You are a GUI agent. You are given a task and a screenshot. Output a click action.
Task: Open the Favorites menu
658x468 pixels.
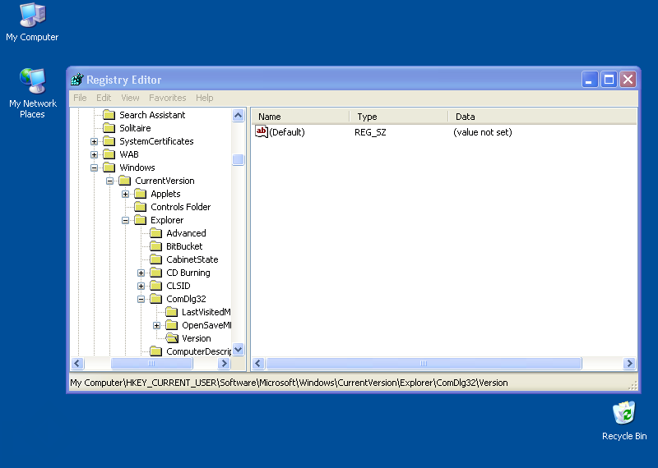point(168,98)
